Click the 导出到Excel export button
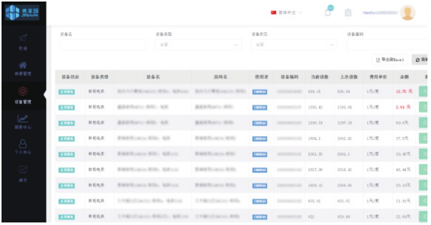The image size is (431, 225). point(390,60)
